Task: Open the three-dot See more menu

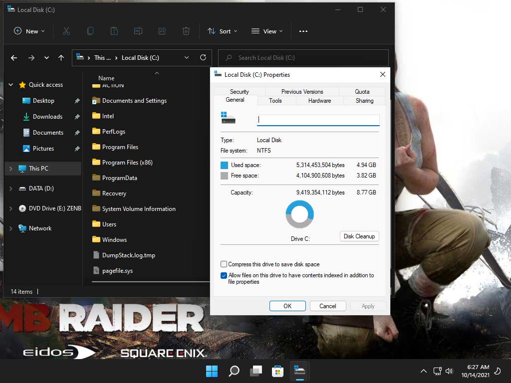Action: (x=303, y=31)
